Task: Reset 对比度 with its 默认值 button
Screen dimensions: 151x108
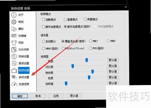Action: [113, 66]
